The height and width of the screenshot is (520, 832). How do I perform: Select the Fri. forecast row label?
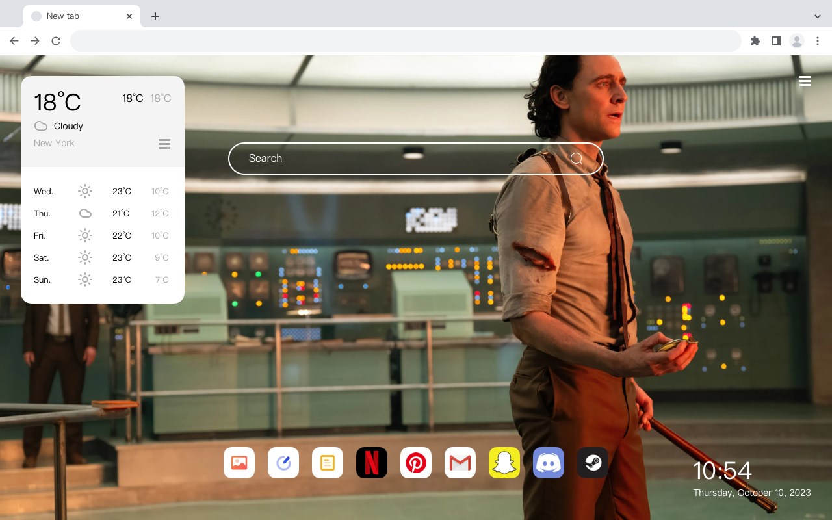pyautogui.click(x=40, y=235)
